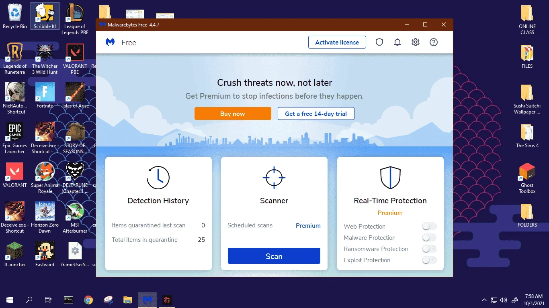549x308 pixels.
Task: Select the VALORANT PBE desktop shortcut
Action: pyautogui.click(x=75, y=59)
